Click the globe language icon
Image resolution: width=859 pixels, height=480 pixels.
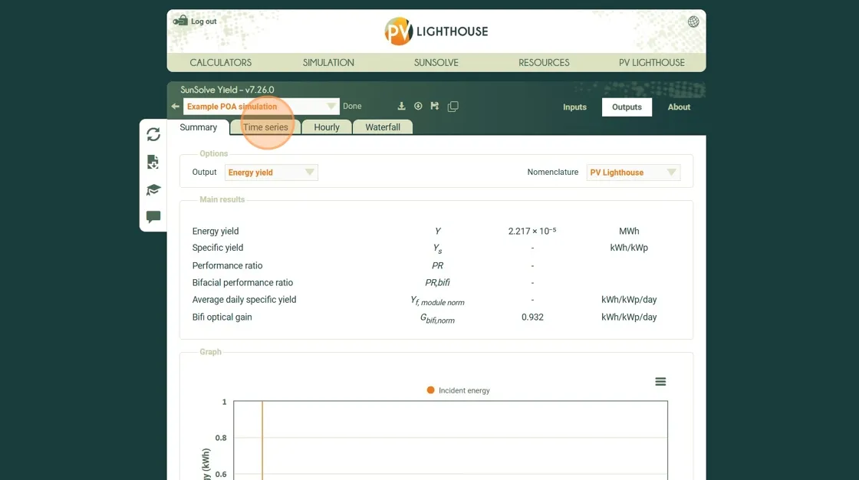[x=693, y=21]
